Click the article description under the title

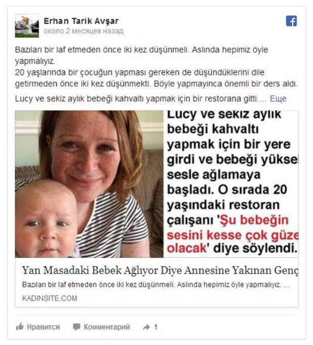[x=155, y=284]
